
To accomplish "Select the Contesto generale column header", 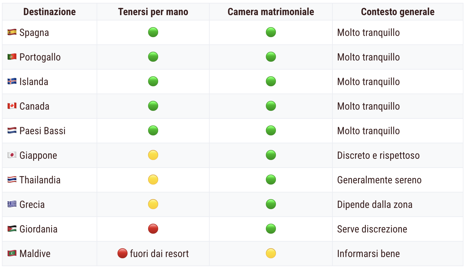I will pos(398,12).
